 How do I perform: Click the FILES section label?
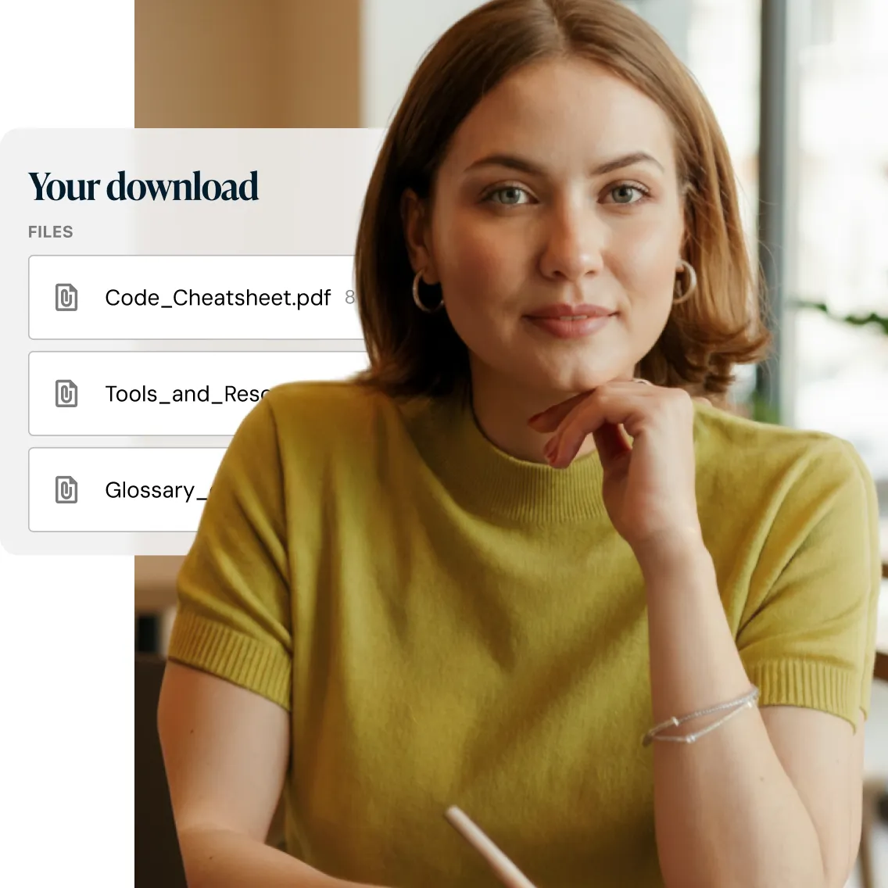(50, 231)
